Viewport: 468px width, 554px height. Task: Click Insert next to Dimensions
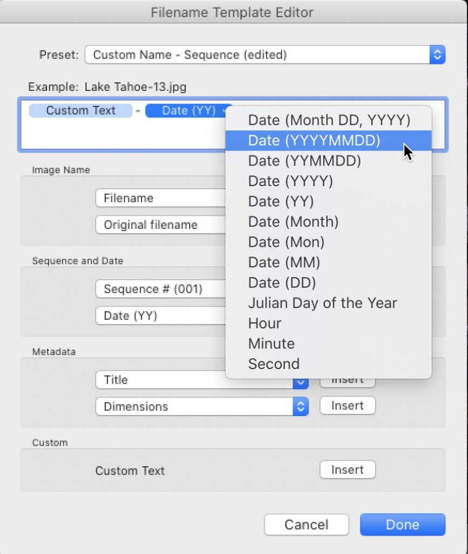click(347, 406)
